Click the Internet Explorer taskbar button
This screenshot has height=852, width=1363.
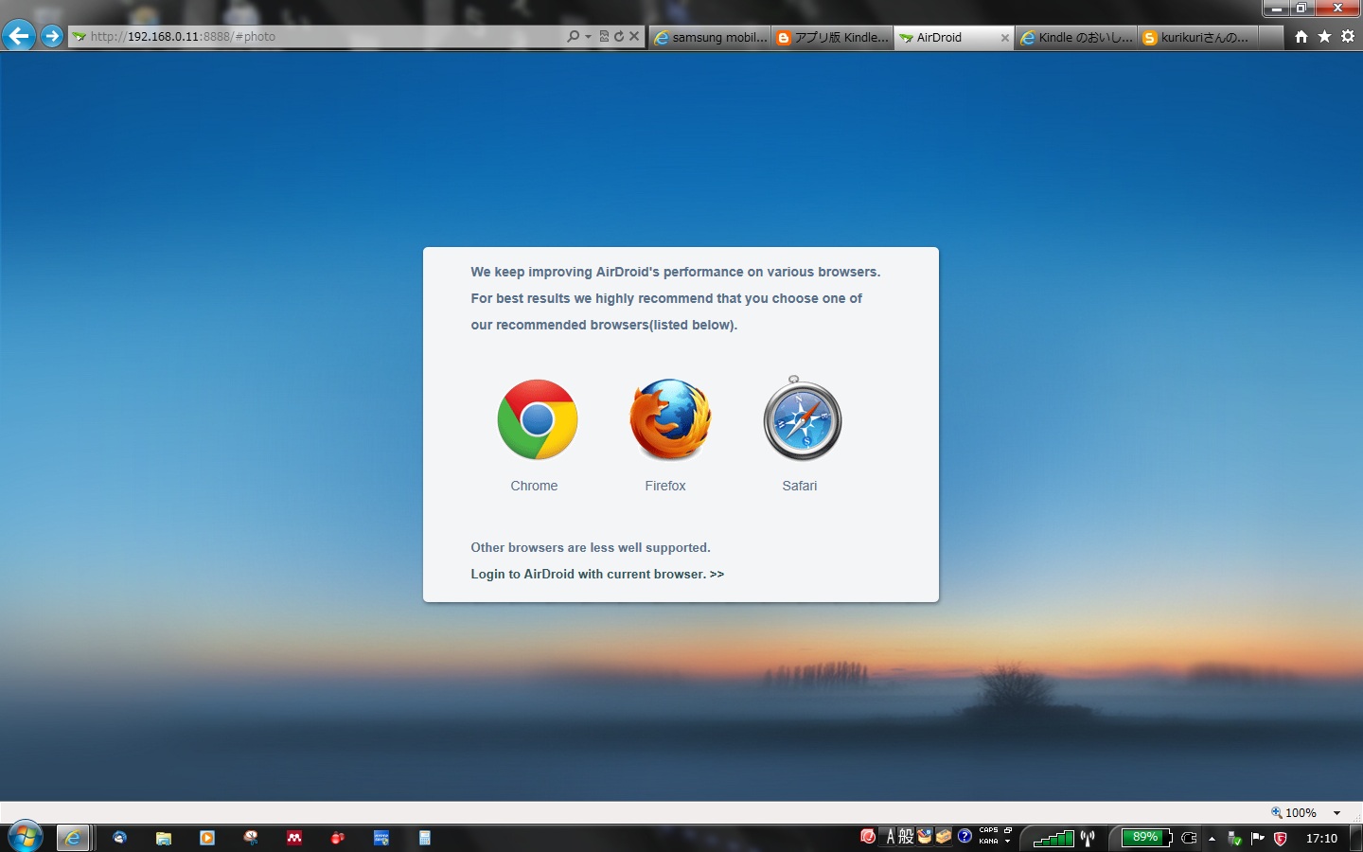pyautogui.click(x=73, y=838)
